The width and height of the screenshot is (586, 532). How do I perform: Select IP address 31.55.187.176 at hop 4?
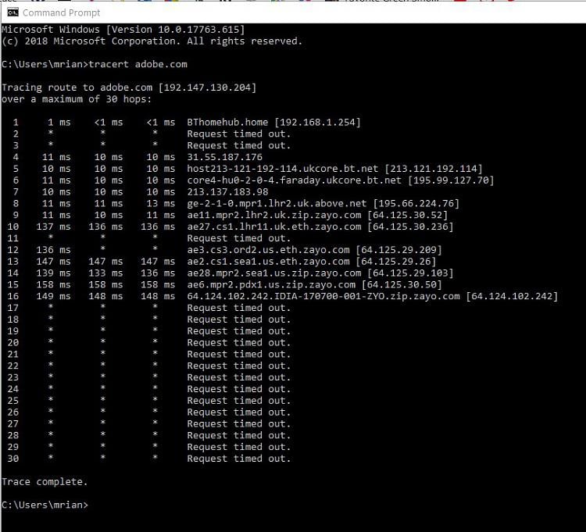click(x=224, y=157)
